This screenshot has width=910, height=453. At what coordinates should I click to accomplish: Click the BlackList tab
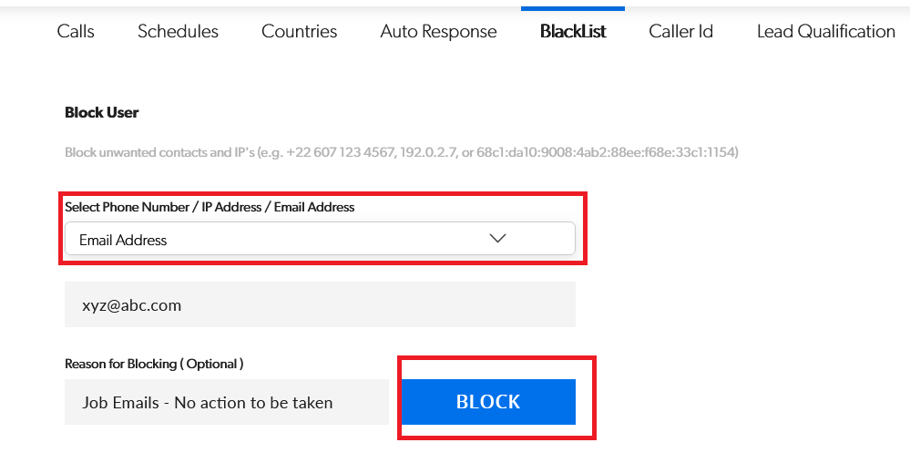[x=573, y=31]
